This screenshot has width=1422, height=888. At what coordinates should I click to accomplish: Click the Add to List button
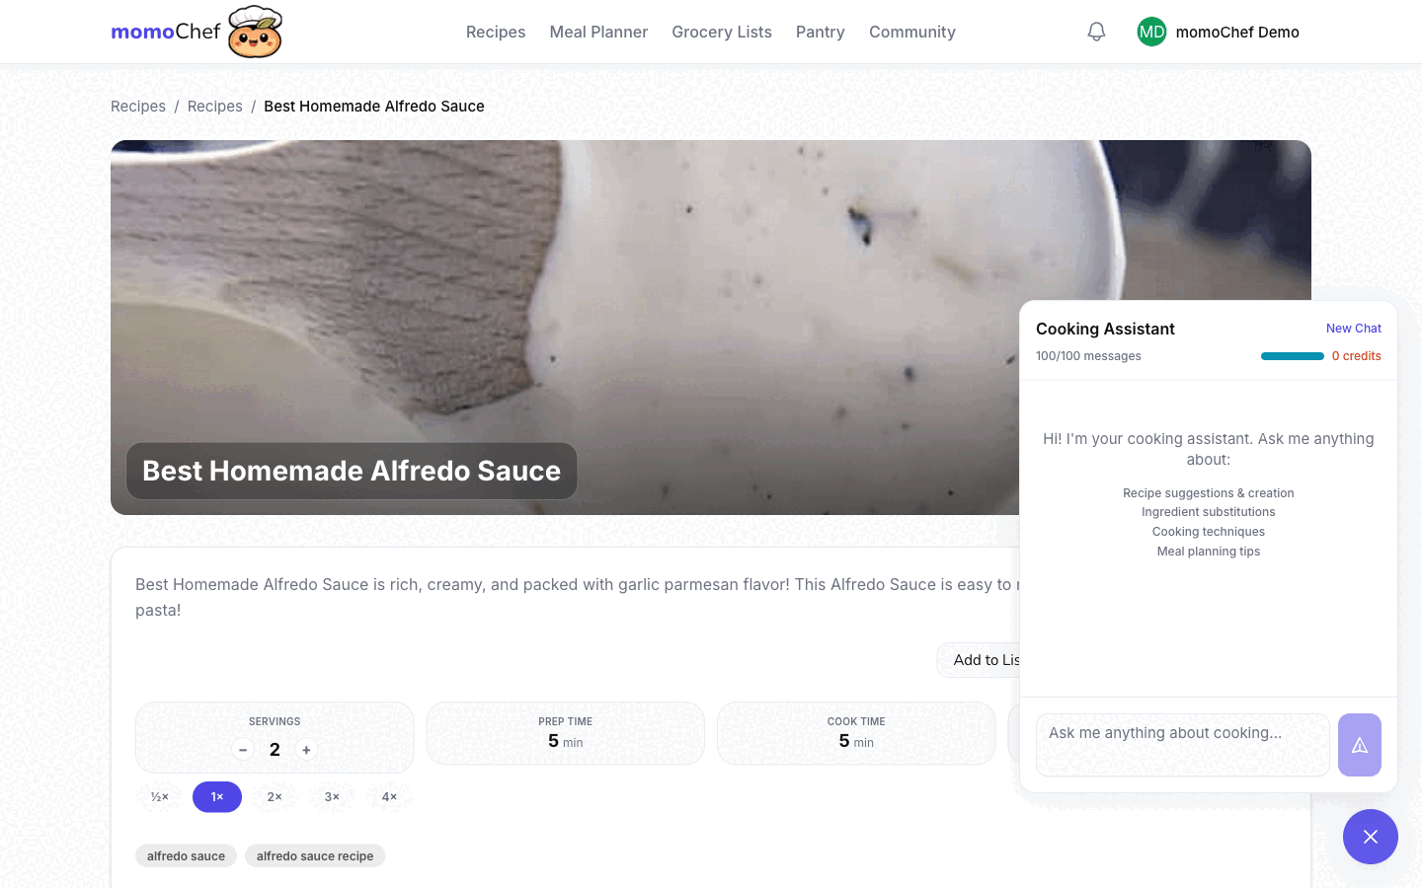[979, 660]
